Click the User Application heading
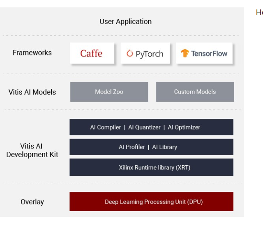Screen dimensions: 263x228 click(125, 21)
